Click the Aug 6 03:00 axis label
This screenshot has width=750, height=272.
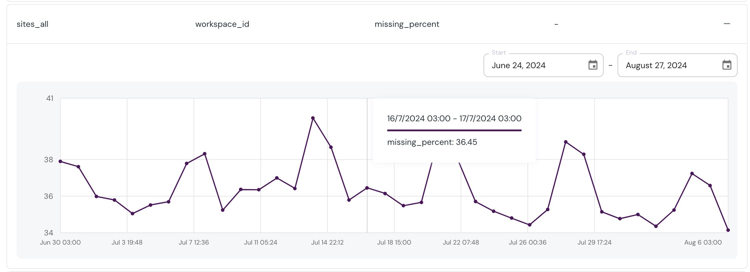coord(703,242)
